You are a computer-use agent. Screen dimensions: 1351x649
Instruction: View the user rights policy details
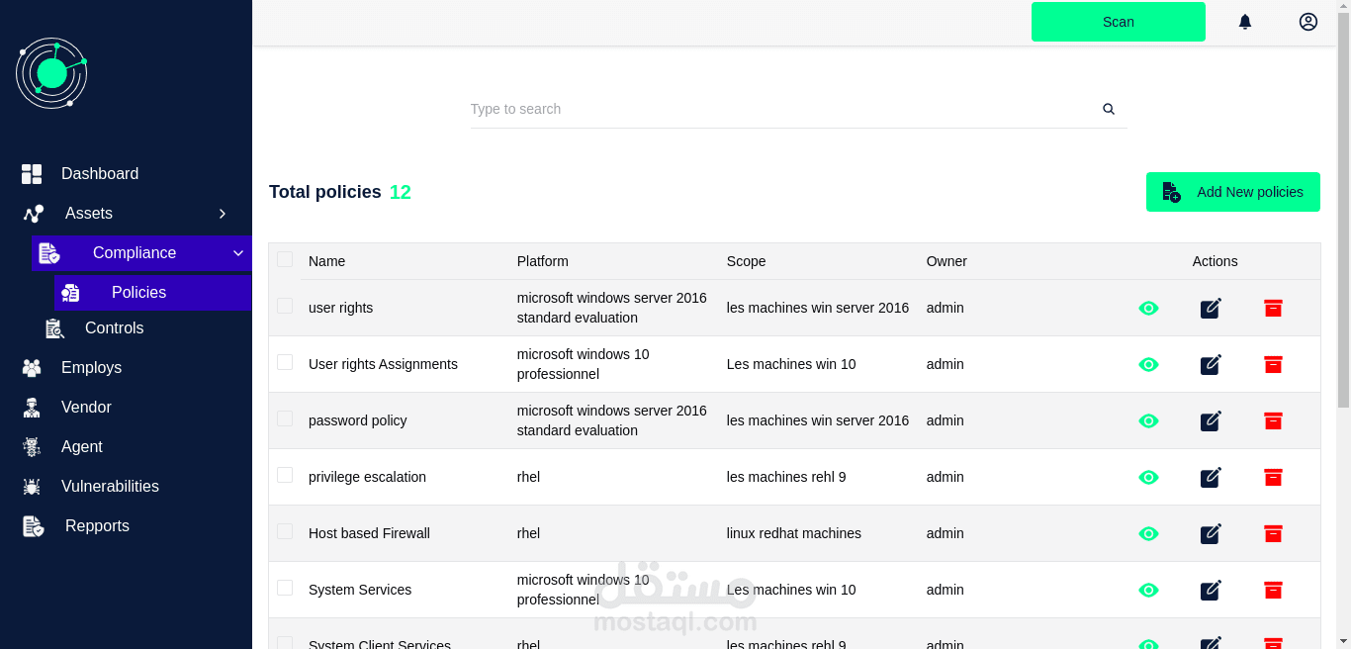1148,308
